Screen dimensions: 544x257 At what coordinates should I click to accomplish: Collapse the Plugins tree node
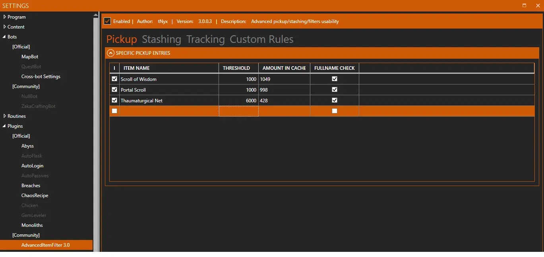tap(4, 126)
